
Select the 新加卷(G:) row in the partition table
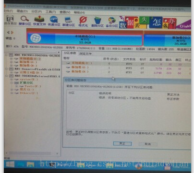tap(126, 68)
